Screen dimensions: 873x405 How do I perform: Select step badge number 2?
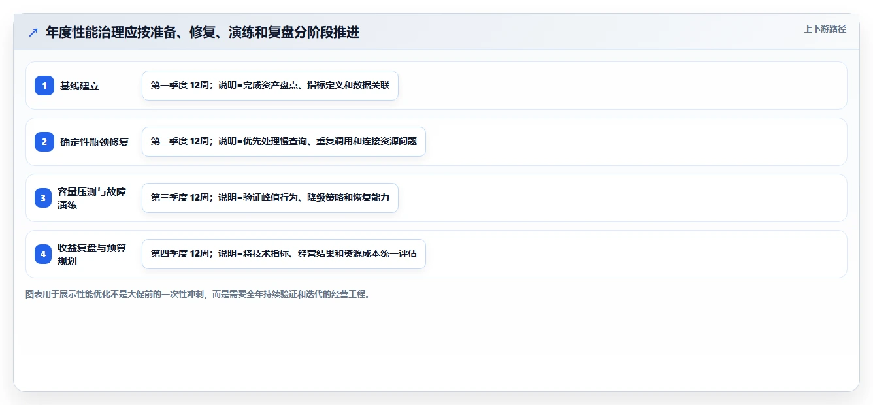coord(44,142)
